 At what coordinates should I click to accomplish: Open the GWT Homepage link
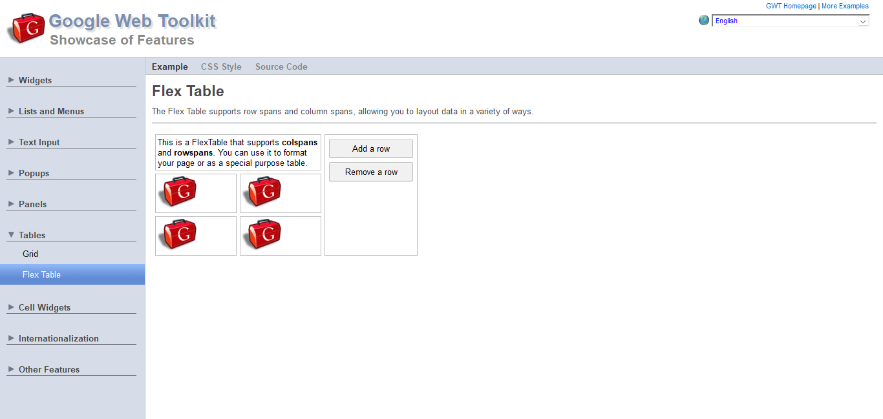791,6
